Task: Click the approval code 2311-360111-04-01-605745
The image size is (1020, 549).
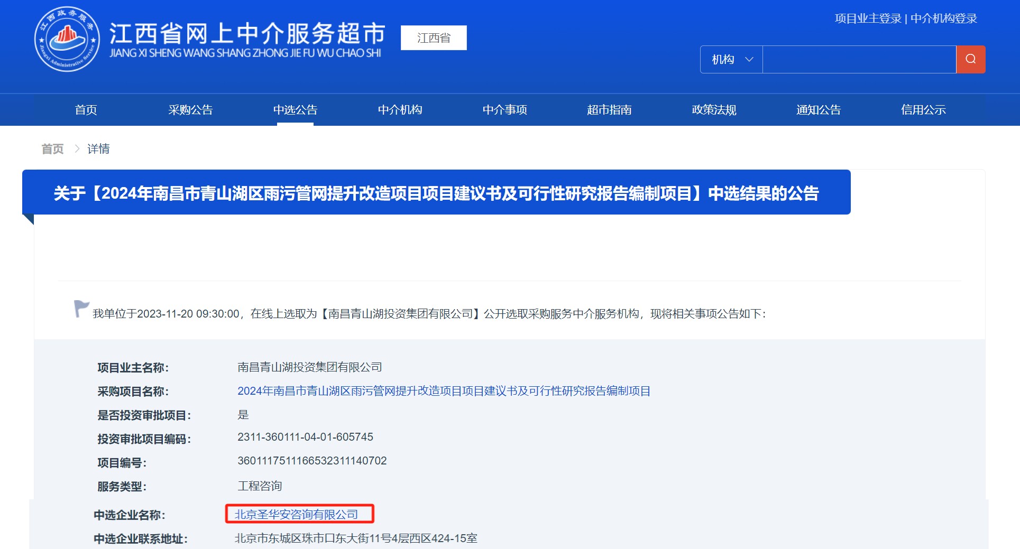Action: point(305,437)
